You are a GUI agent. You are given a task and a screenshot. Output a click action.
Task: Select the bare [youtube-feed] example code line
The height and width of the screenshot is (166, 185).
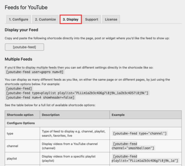pos(19,88)
